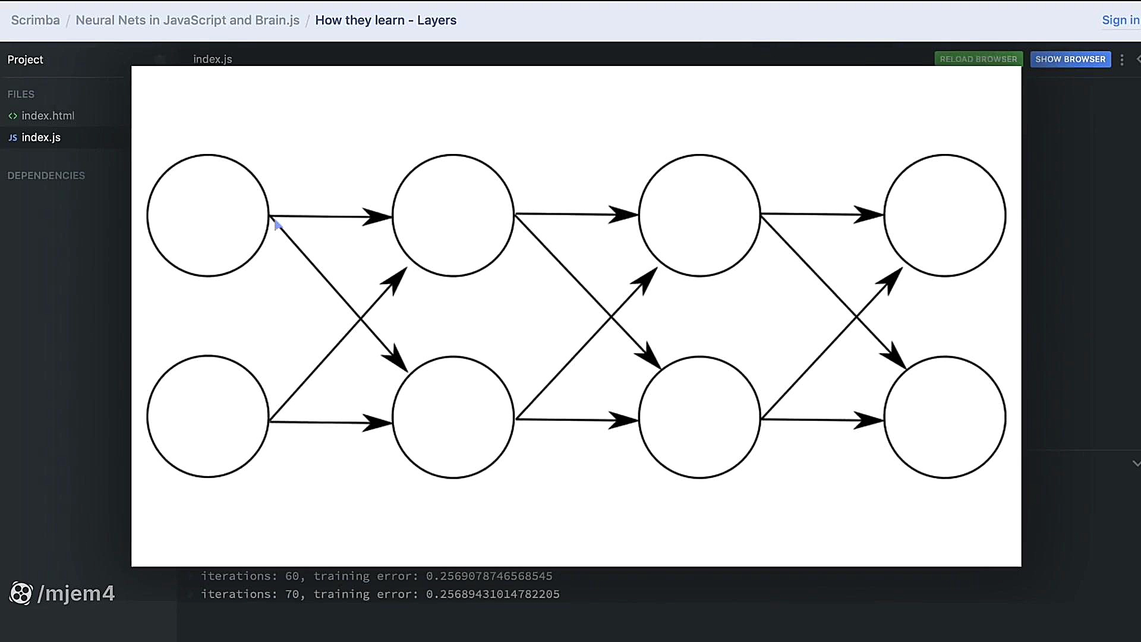Click the FILES section header
The image size is (1141, 642).
click(21, 94)
